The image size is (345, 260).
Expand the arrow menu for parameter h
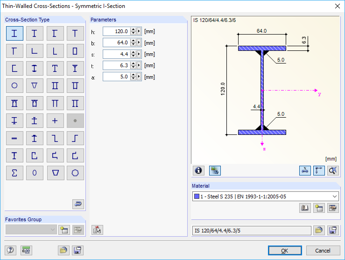(x=139, y=31)
